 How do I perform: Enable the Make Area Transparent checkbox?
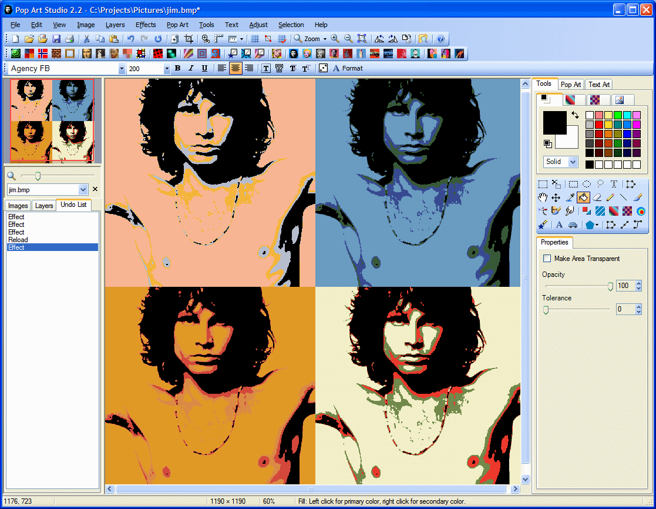tap(547, 258)
